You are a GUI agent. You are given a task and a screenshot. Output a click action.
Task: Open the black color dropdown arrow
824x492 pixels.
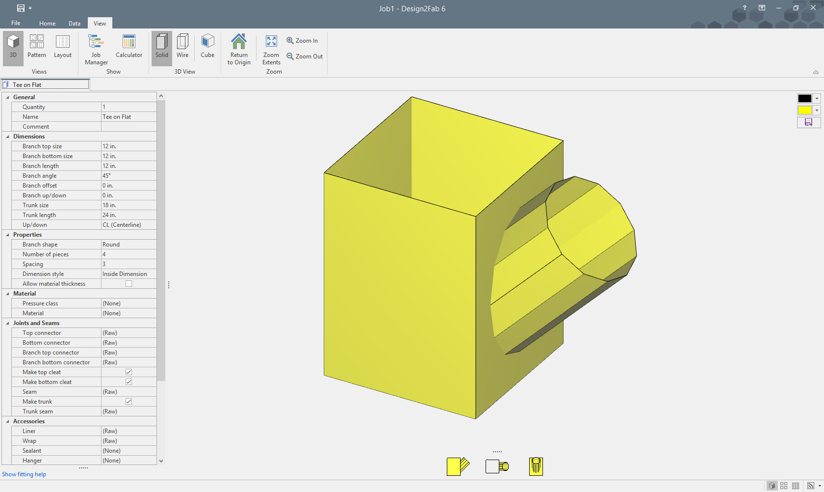[817, 99]
